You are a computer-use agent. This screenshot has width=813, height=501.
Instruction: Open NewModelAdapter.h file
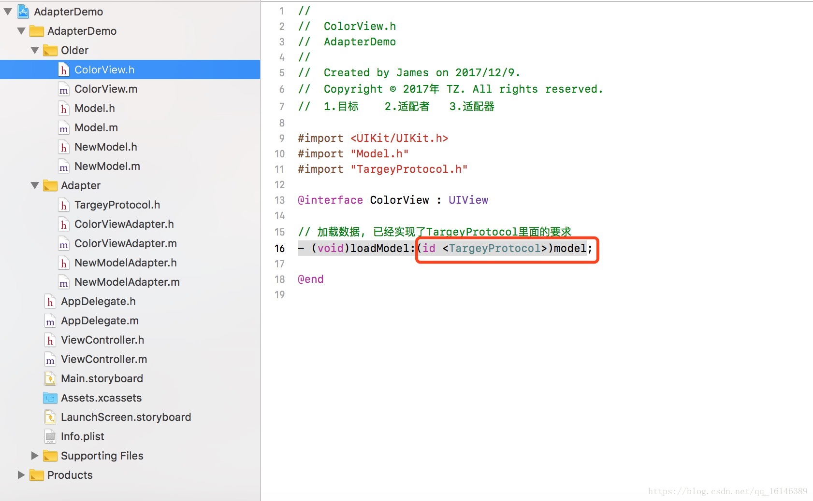point(126,263)
